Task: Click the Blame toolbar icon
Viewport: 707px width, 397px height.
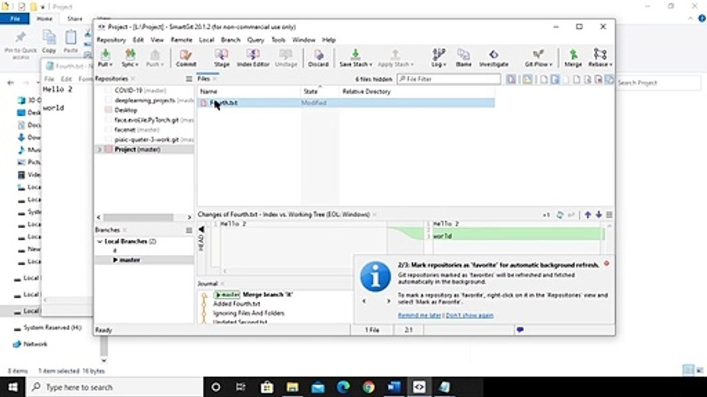Action: tap(463, 55)
